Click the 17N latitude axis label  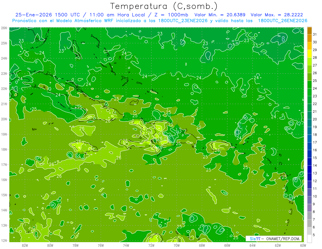coord(4,165)
